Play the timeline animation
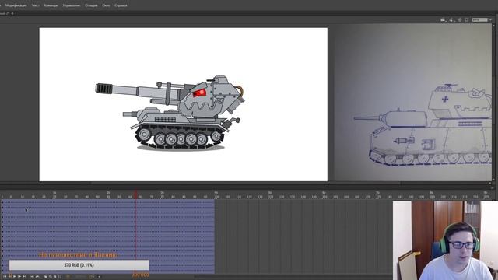The image size is (498, 280). click(15, 277)
